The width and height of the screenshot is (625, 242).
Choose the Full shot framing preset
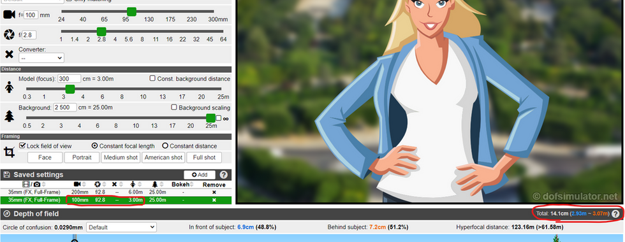click(204, 158)
